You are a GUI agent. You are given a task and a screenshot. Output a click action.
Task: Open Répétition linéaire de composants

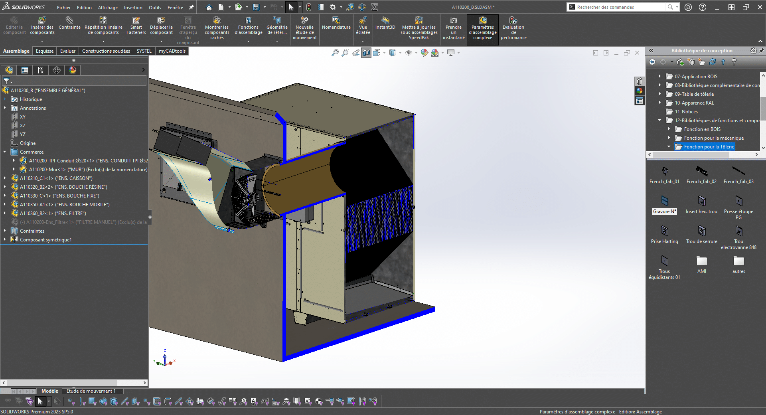(103, 26)
